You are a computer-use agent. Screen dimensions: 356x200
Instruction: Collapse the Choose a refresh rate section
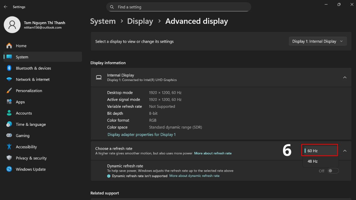pyautogui.click(x=345, y=151)
